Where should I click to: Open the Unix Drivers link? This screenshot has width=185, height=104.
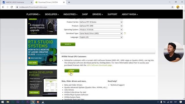pos(69,90)
